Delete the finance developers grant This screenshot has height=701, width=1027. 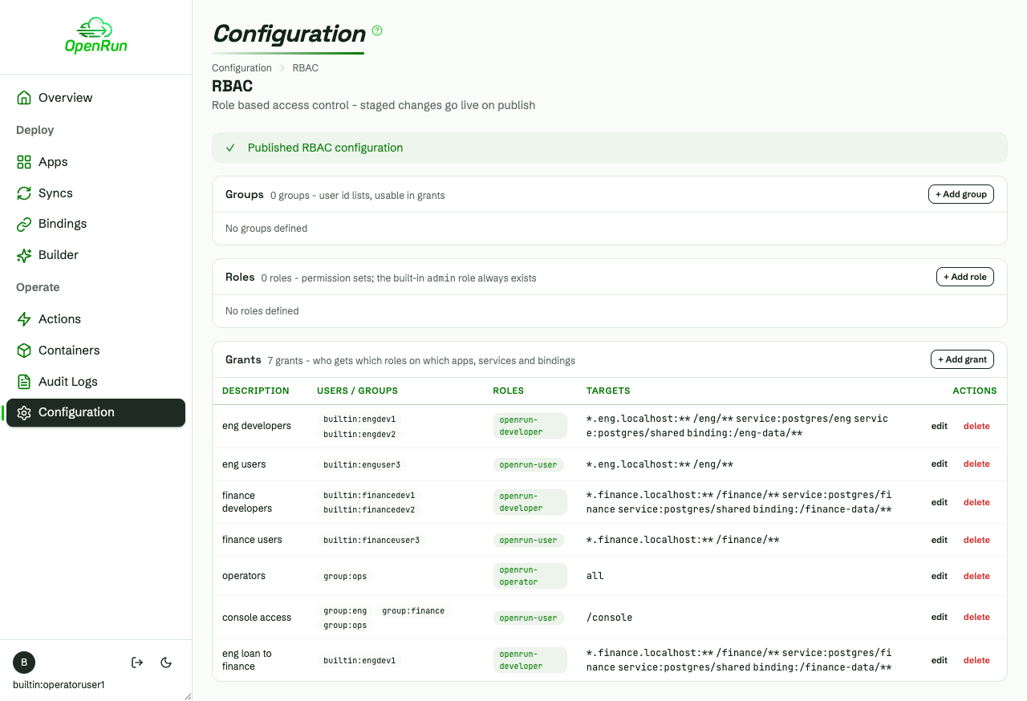click(x=976, y=503)
